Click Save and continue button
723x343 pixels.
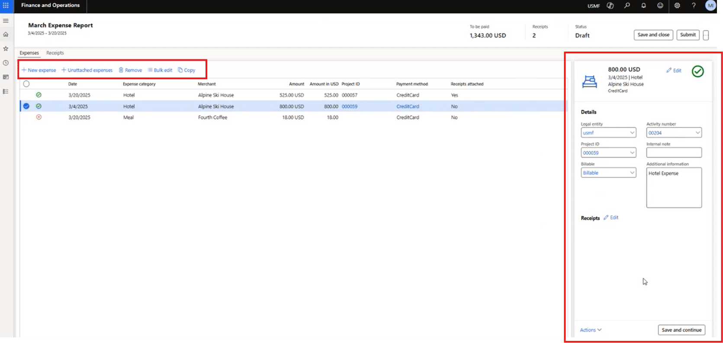coord(681,330)
